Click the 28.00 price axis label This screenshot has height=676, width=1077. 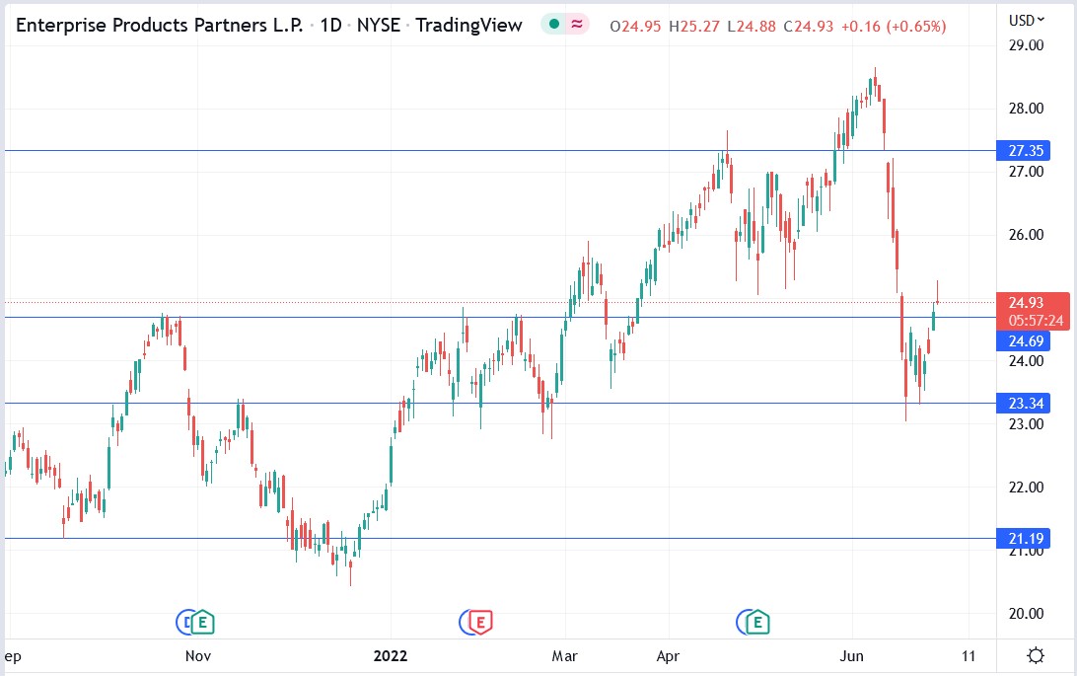[x=1026, y=109]
